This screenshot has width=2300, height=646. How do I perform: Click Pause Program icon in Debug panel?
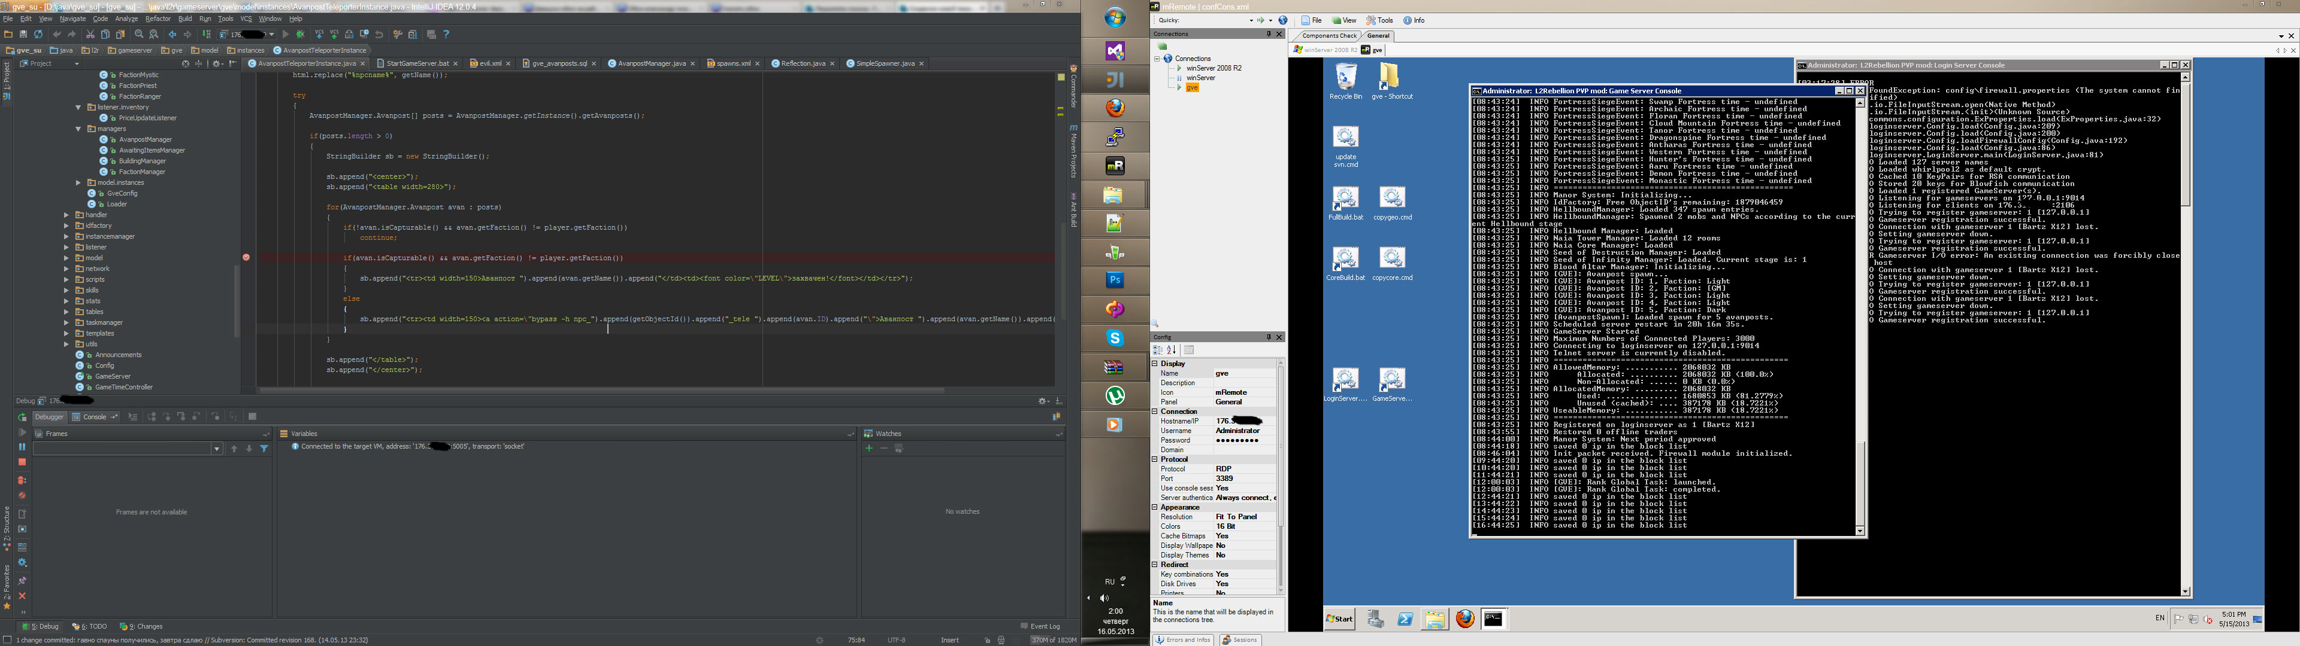(22, 447)
